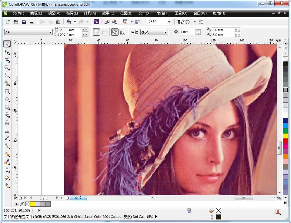Pick the blue swatch in color palette
The height and width of the screenshot is (223, 291).
pos(286,121)
